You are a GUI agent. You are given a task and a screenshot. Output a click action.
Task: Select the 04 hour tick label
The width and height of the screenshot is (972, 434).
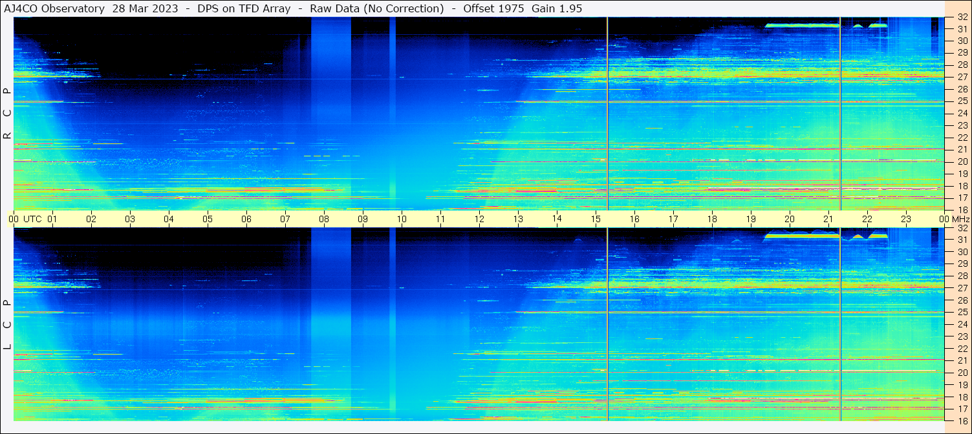(169, 219)
